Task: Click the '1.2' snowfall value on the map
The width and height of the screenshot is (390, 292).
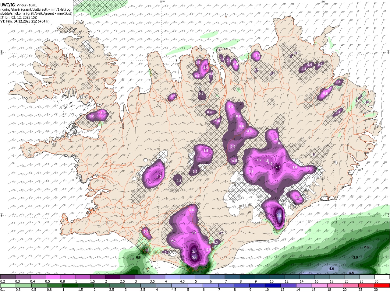Action: pyautogui.click(x=259, y=160)
